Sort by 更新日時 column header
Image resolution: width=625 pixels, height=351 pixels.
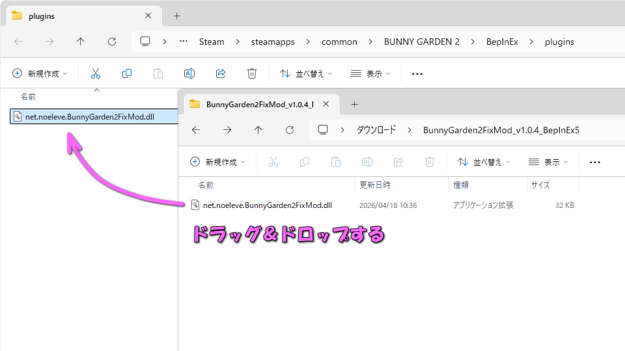(375, 185)
